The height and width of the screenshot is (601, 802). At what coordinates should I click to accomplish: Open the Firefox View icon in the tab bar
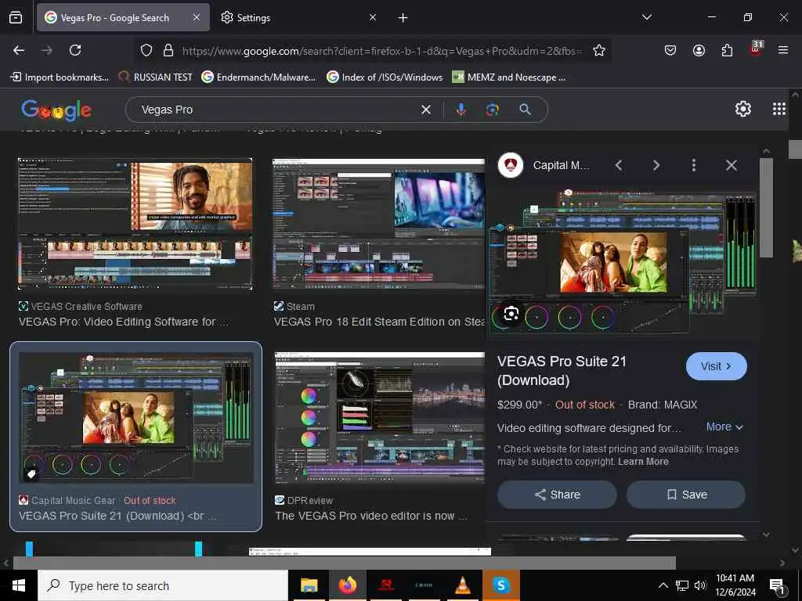[x=16, y=18]
